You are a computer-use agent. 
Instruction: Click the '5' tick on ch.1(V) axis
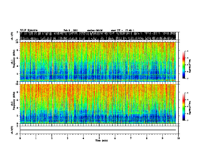tap(18, 32)
